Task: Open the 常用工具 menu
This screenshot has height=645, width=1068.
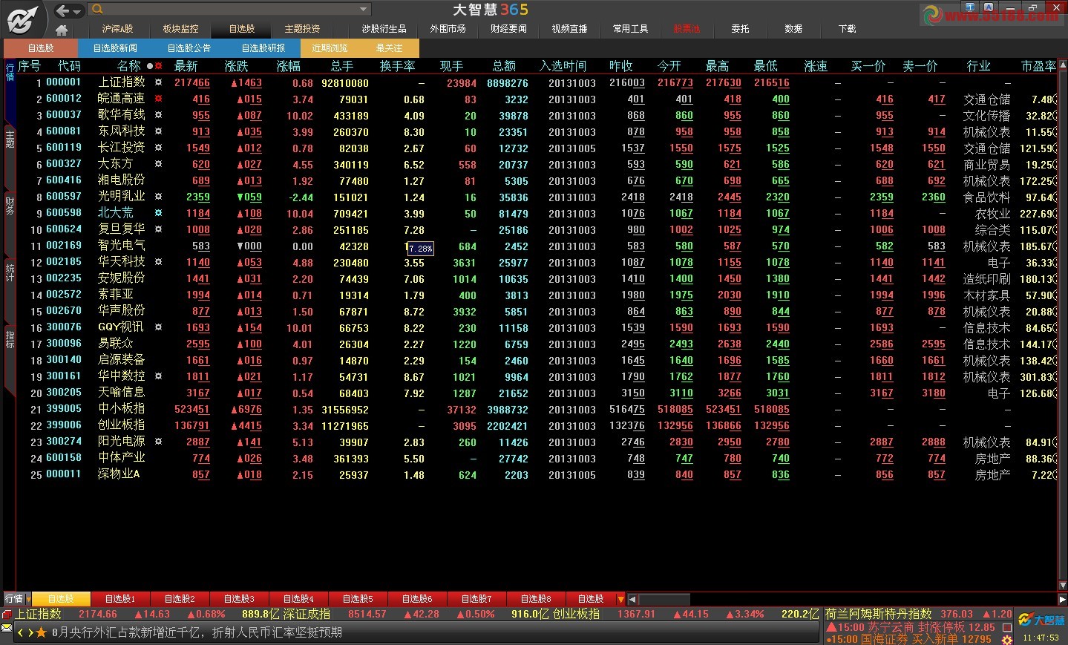Action: coord(630,29)
